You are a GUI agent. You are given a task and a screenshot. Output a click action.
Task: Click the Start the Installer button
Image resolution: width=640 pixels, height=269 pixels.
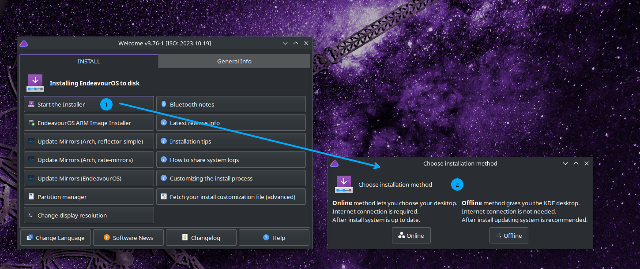pos(89,104)
